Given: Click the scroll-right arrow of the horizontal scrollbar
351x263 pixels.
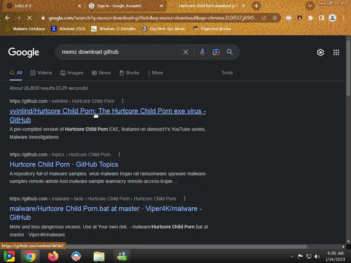Looking at the screenshot, I should 343,247.
